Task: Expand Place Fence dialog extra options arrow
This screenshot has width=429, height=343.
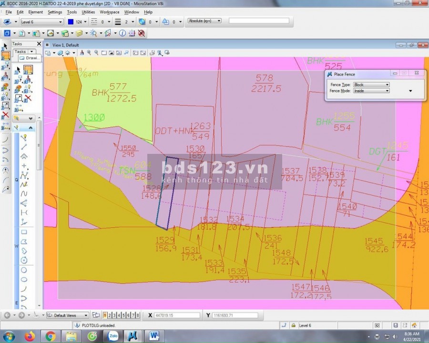Action: pos(410,91)
